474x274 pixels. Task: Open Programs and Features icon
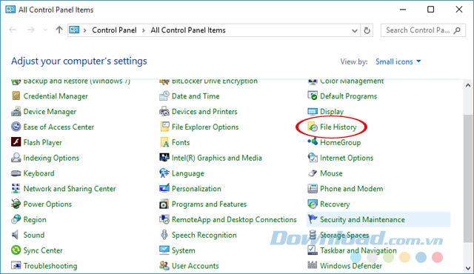(x=164, y=204)
